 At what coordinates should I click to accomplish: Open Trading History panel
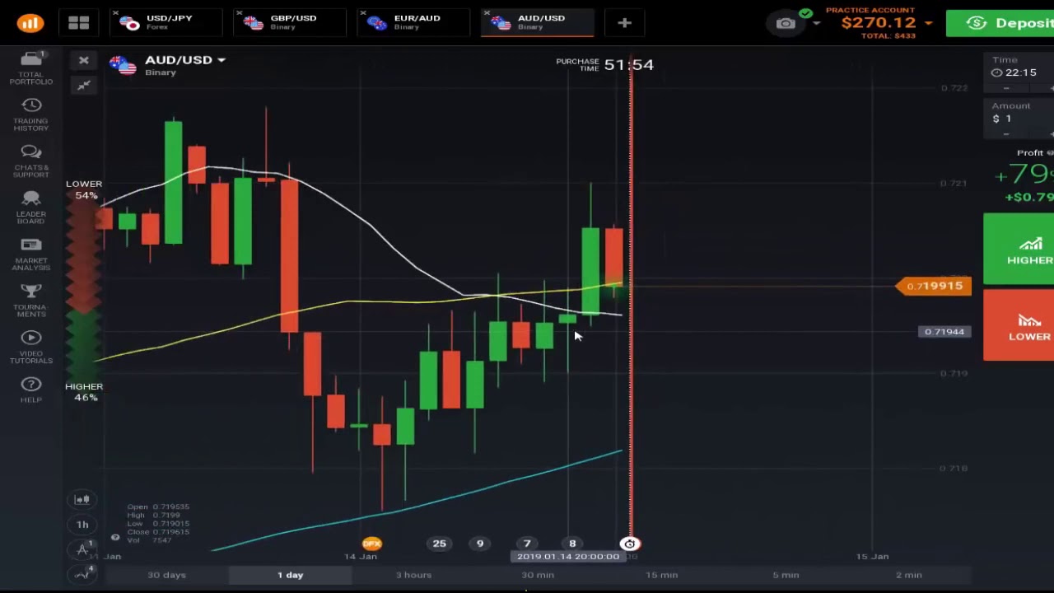coord(31,114)
